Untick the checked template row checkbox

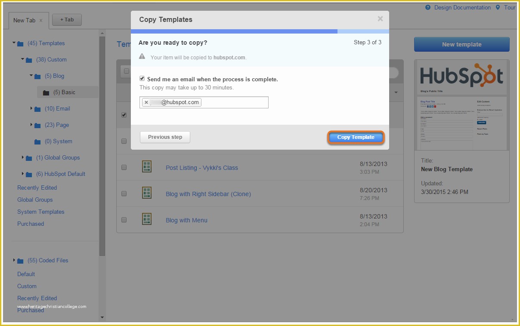[x=124, y=115]
